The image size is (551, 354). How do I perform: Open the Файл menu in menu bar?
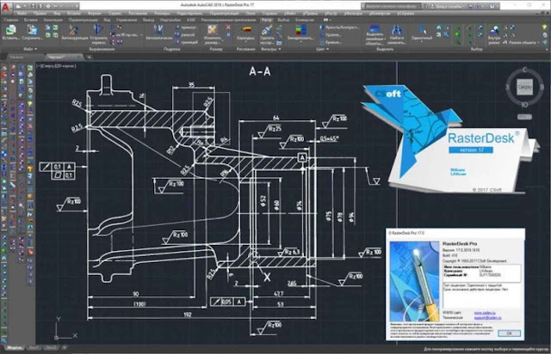coord(22,14)
